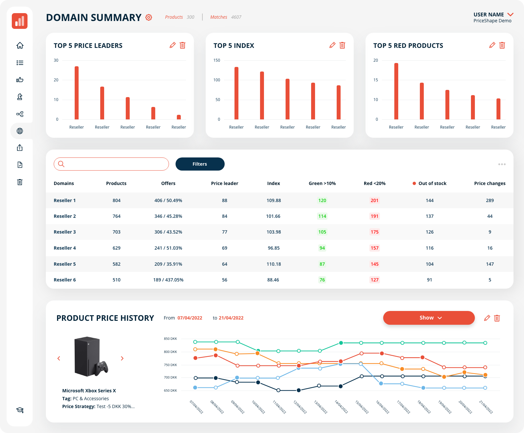Click the Microsoft Xbox Series X title
The image size is (524, 433).
89,391
